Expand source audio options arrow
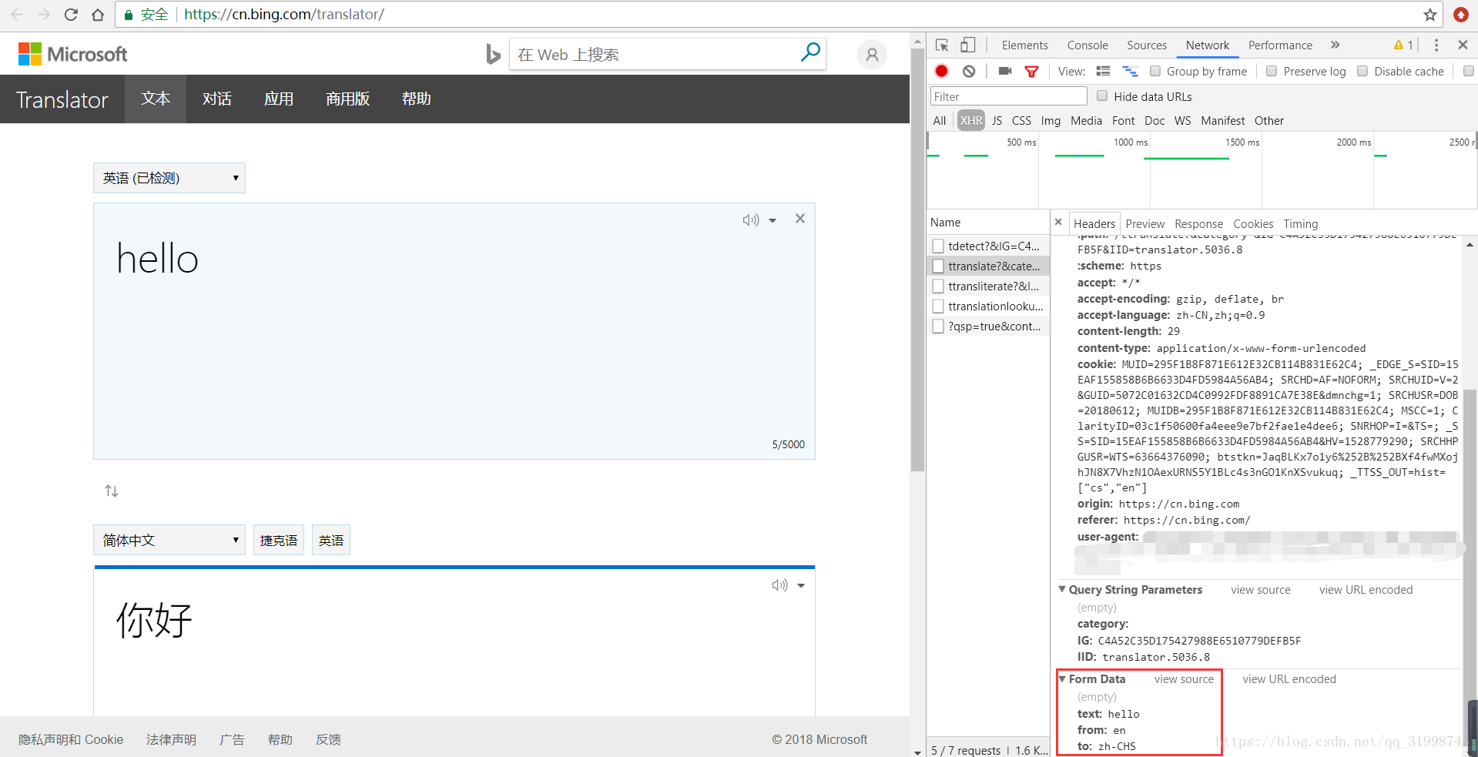Viewport: 1478px width, 757px height. pyautogui.click(x=773, y=221)
